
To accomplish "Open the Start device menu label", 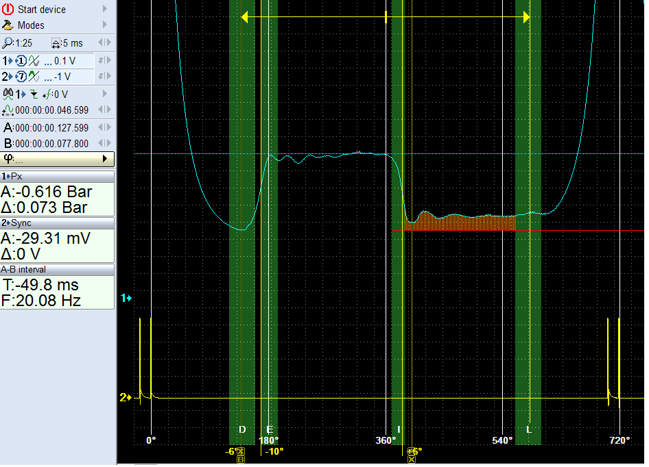I will click(x=41, y=10).
